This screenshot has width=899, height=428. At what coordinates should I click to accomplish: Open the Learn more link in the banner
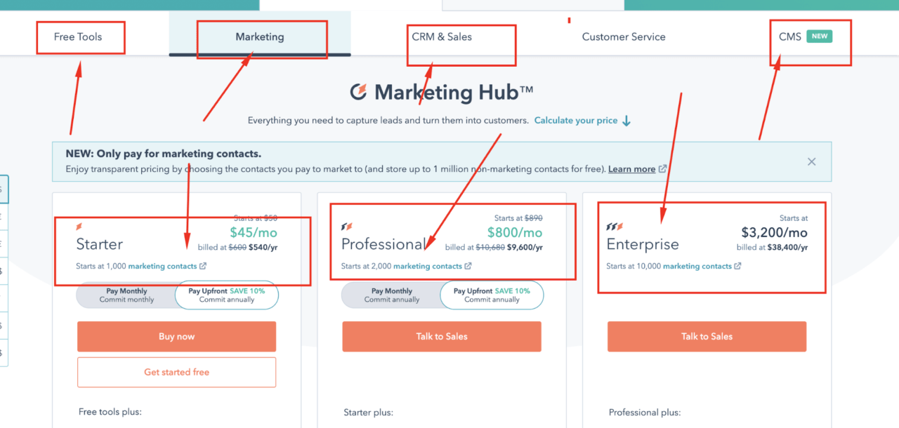pos(632,168)
